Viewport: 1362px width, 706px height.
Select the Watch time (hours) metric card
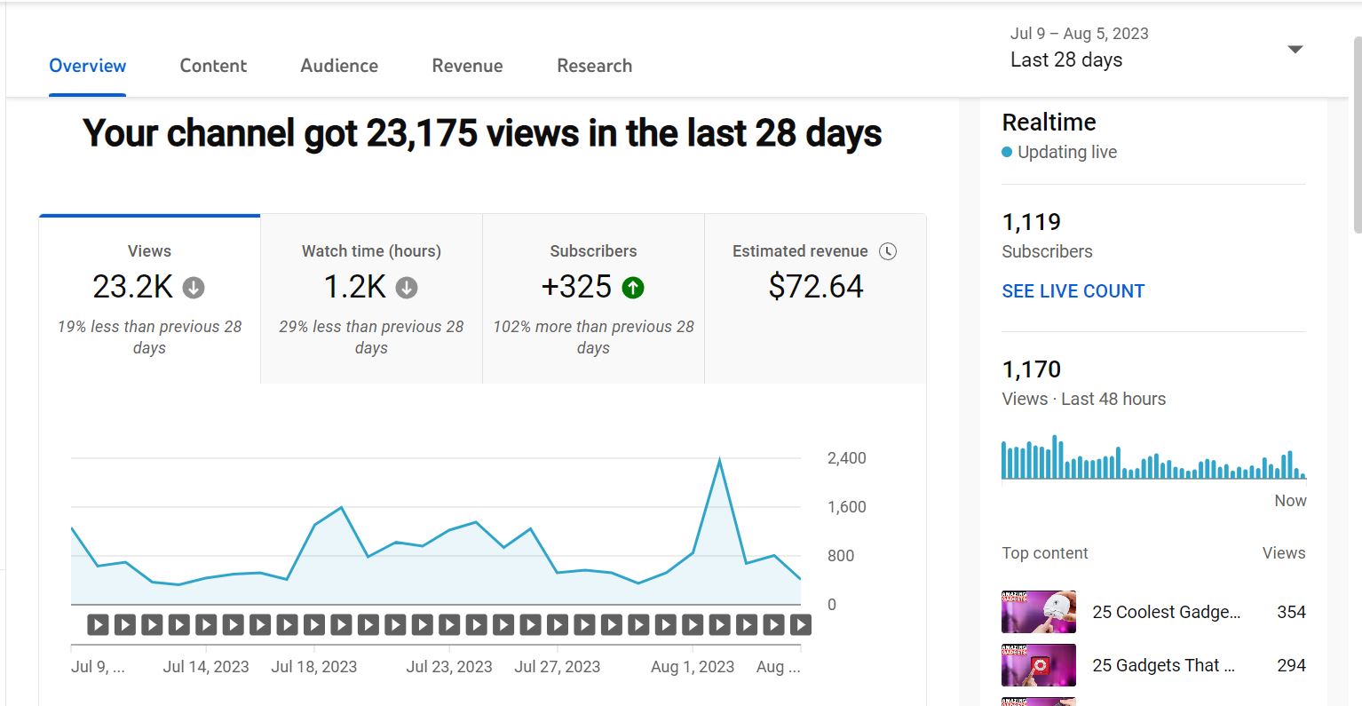371,298
